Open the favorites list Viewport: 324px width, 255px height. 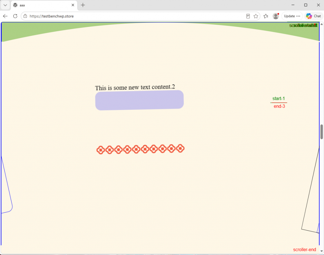tap(266, 16)
